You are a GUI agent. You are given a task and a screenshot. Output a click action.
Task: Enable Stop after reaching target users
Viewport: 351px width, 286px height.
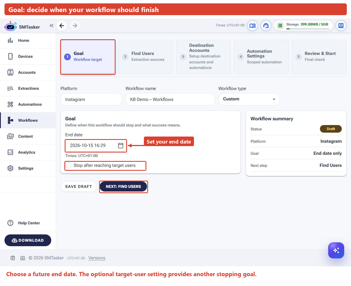click(68, 166)
